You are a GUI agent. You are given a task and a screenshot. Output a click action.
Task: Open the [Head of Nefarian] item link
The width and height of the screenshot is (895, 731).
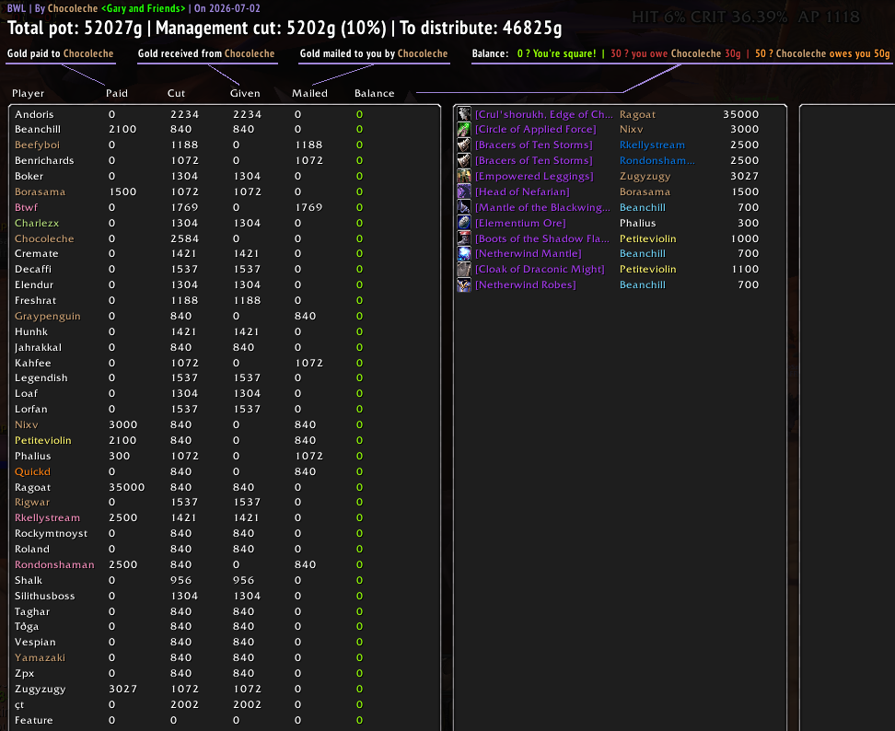coord(522,191)
